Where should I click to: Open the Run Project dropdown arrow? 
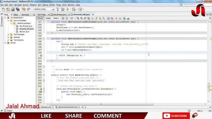point(71,9)
